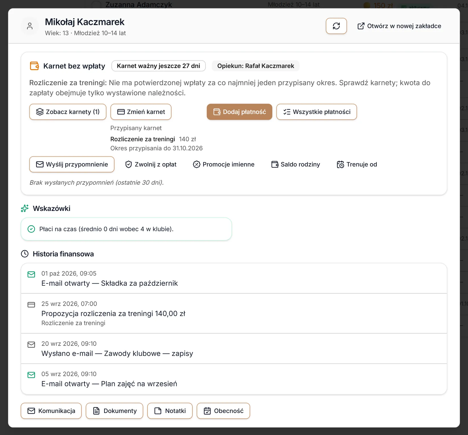Click envelope icon of 20 wrz 2026 entry
This screenshot has width=468, height=435.
click(x=31, y=345)
